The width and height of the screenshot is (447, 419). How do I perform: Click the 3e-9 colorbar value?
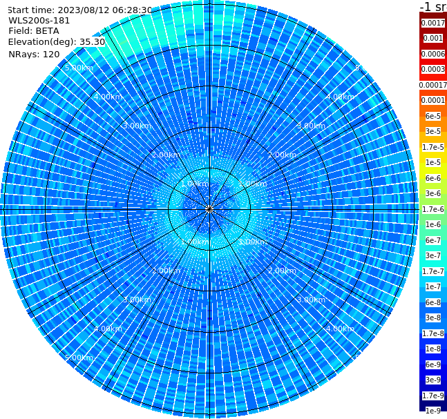[x=433, y=380]
